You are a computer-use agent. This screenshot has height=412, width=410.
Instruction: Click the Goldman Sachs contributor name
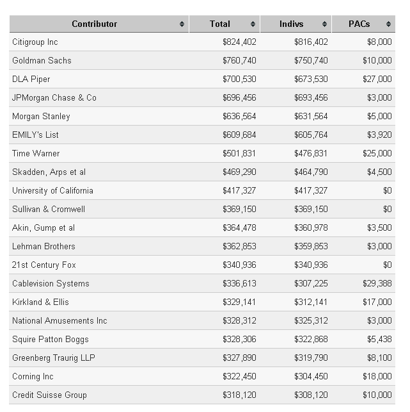[x=42, y=61]
